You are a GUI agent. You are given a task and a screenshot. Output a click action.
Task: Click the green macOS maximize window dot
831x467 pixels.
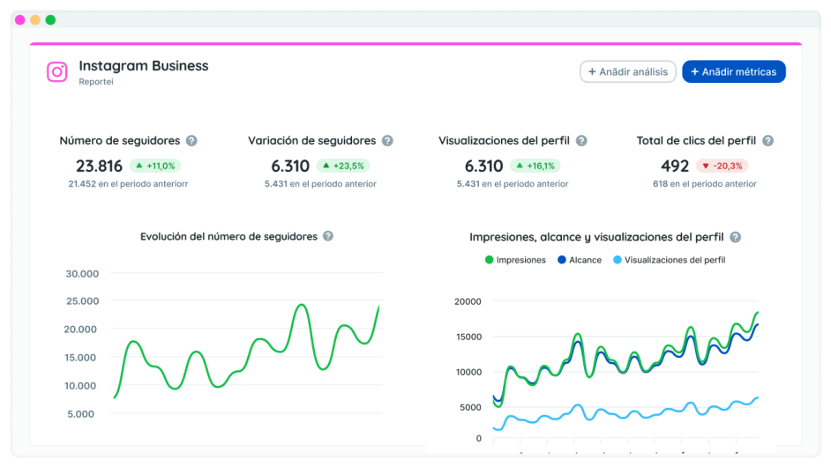tap(50, 19)
